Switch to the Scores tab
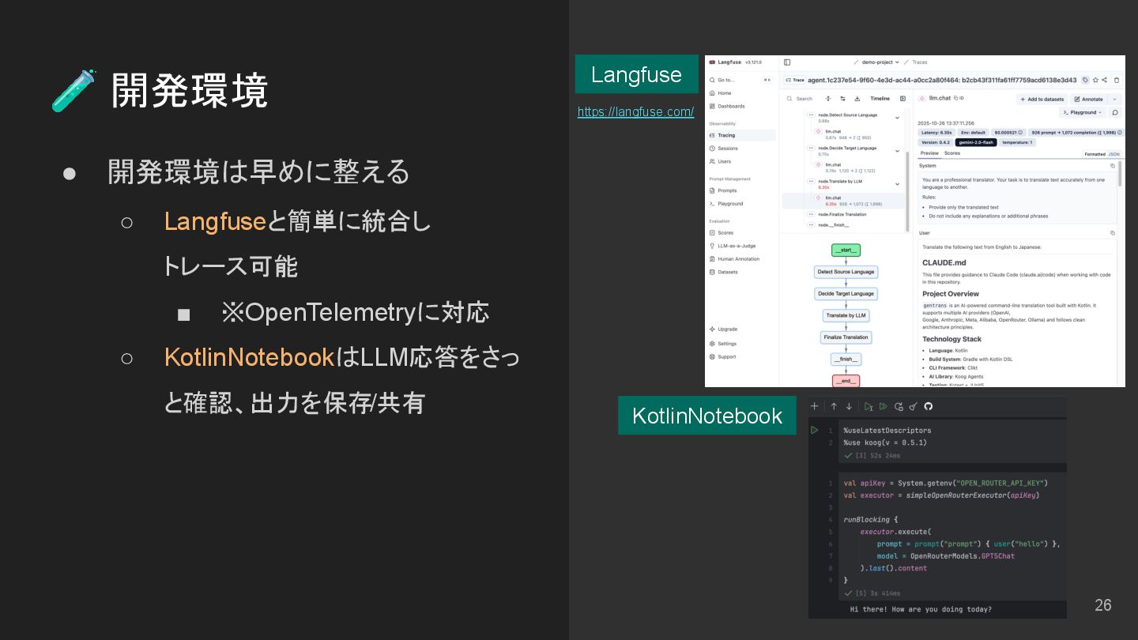Viewport: 1138px width, 640px height. pos(952,153)
